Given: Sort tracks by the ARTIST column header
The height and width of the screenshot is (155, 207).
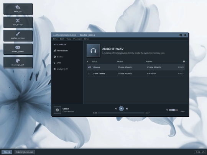Looking at the screenshot, I should (120, 62).
